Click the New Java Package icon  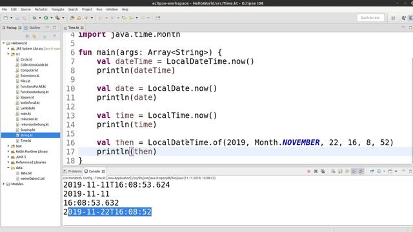(x=72, y=18)
